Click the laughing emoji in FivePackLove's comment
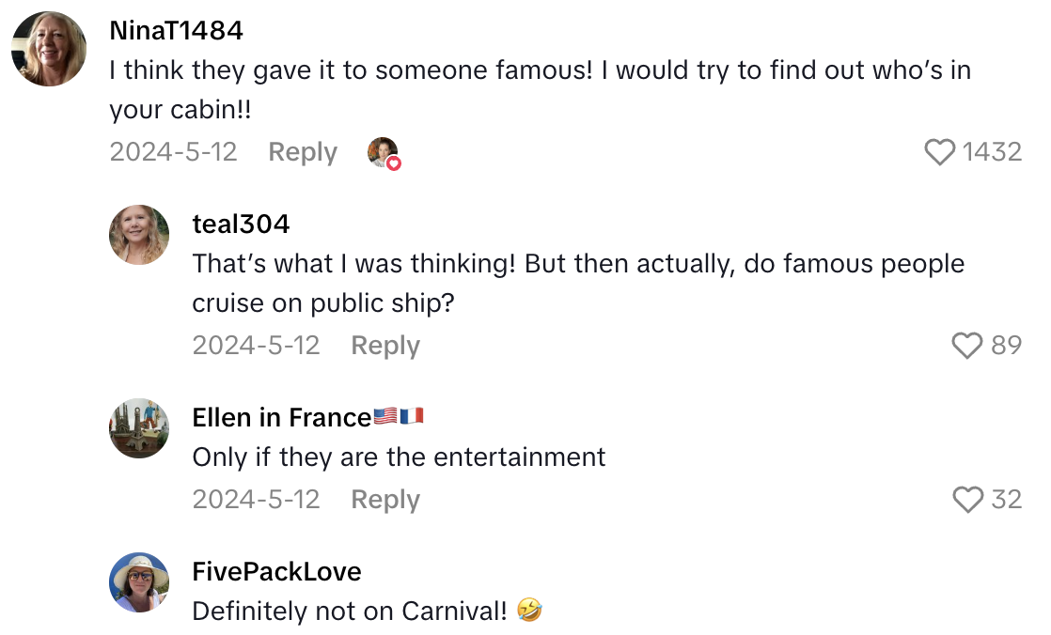The height and width of the screenshot is (635, 1051). 527,611
